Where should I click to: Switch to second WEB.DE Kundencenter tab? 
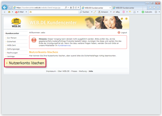point(128,8)
